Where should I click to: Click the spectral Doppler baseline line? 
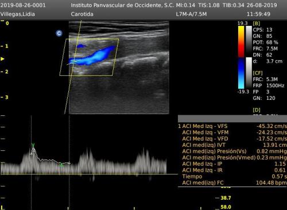[x=89, y=174]
